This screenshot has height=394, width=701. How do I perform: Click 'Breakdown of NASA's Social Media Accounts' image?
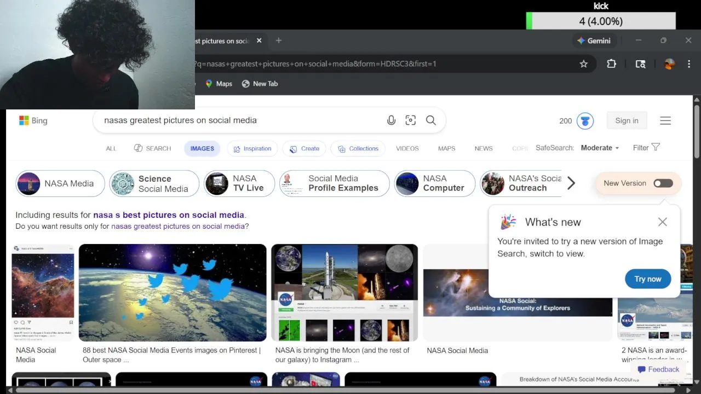pos(579,379)
